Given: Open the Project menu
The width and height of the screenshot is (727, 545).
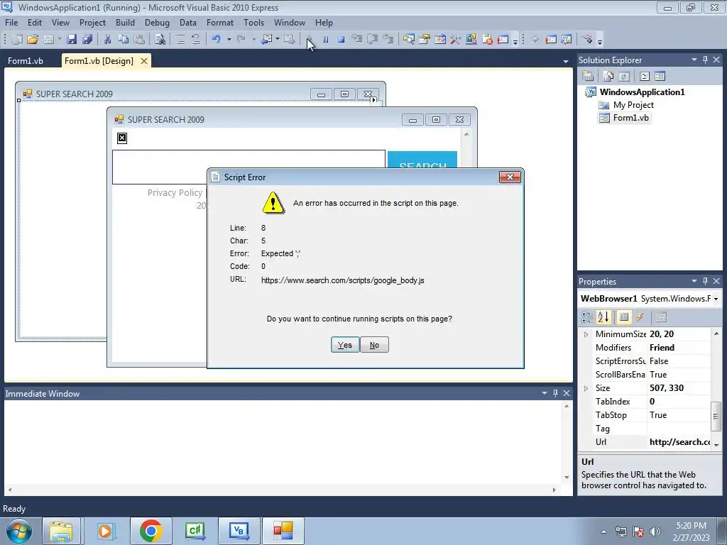Looking at the screenshot, I should coord(92,22).
